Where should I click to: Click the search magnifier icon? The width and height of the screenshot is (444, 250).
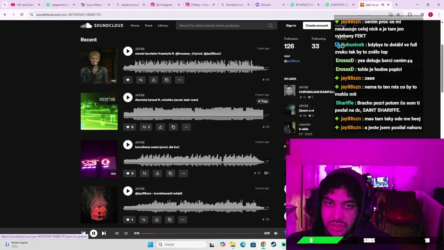point(271,25)
